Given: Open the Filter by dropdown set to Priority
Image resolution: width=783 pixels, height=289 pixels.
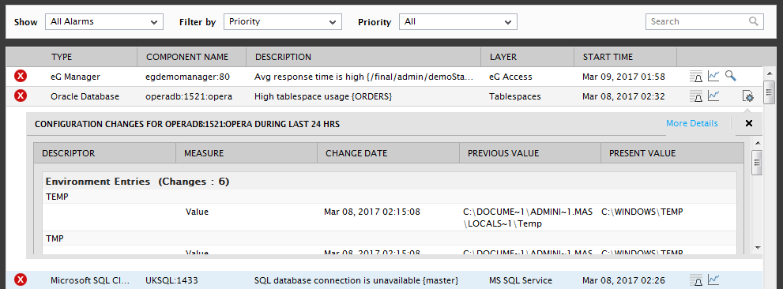Looking at the screenshot, I should click(283, 21).
